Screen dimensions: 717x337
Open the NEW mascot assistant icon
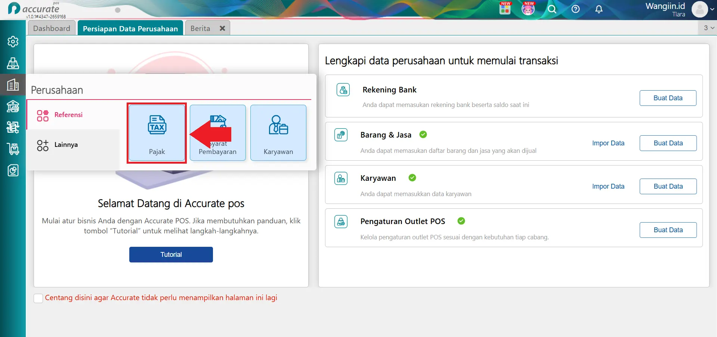coord(528,9)
